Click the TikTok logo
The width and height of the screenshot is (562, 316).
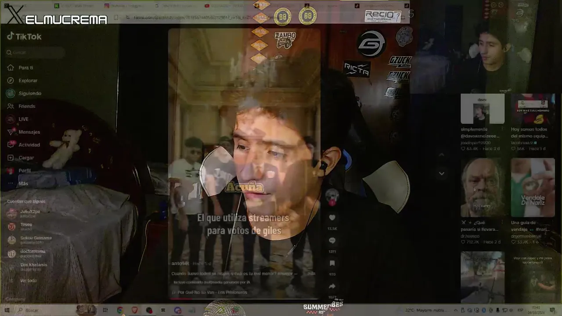24,36
